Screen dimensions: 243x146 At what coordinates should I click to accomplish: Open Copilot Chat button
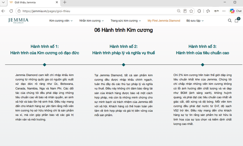pos(236,11)
